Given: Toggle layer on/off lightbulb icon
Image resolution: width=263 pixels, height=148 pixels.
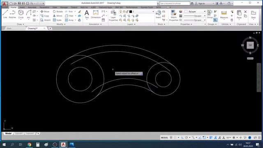Looking at the screenshot, I should click(120, 12).
